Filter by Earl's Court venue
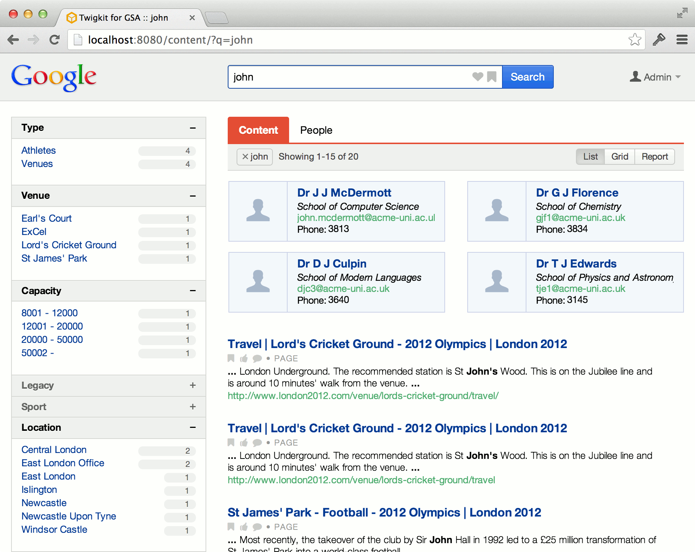This screenshot has width=695, height=552. pos(46,218)
